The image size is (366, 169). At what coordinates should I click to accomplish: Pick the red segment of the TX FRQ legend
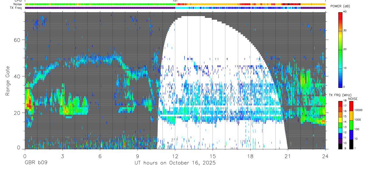pyautogui.click(x=340, y=104)
